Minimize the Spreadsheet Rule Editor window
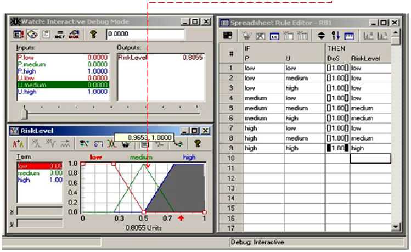The width and height of the screenshot is (411, 252). point(374,23)
